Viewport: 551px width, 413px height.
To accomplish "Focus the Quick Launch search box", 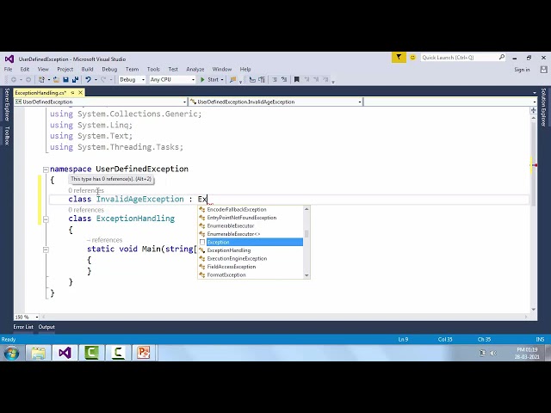I will 461,58.
